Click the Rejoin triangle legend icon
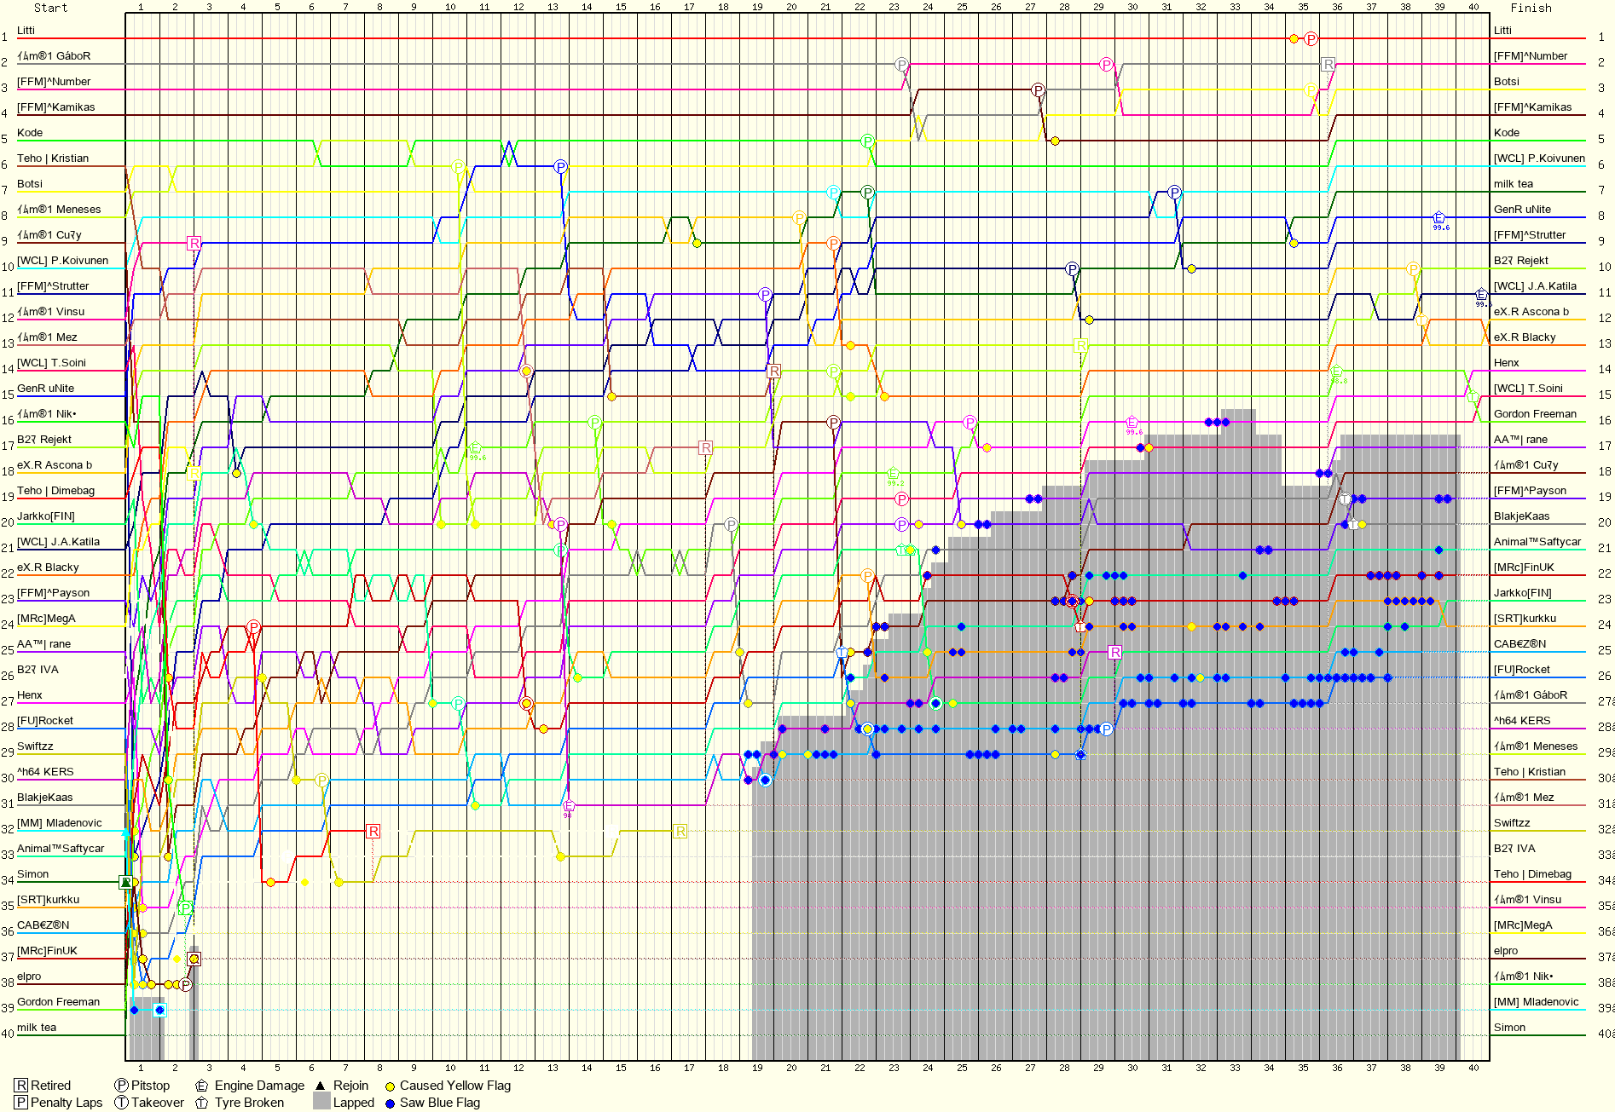Screen dimensions: 1615x1112 (x=321, y=1086)
